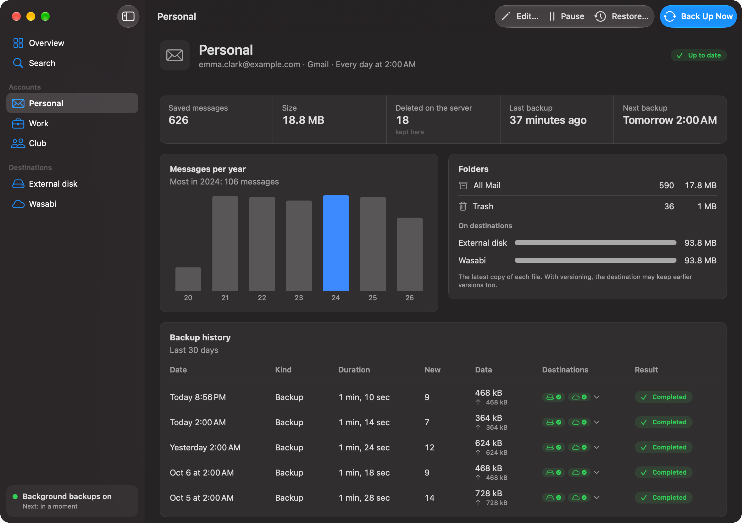
Task: Click 'Oct 6 at 2:00 AM' date cell
Action: pyautogui.click(x=202, y=472)
